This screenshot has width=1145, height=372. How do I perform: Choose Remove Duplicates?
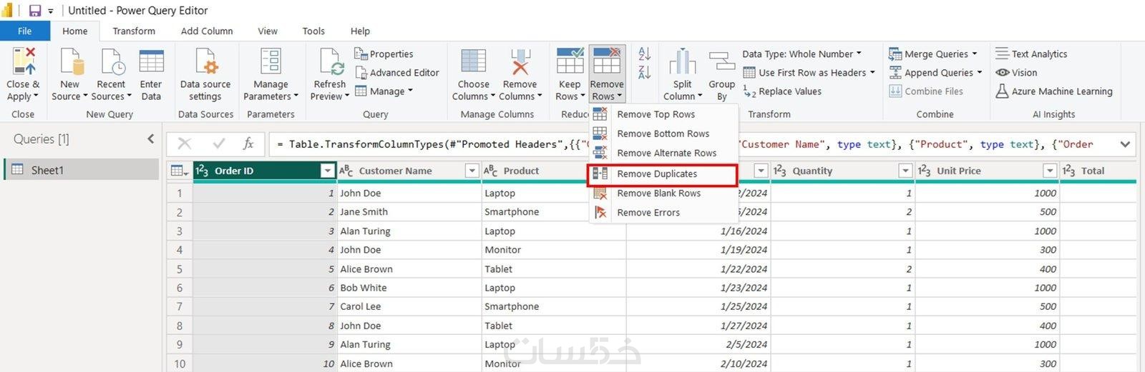coord(662,174)
